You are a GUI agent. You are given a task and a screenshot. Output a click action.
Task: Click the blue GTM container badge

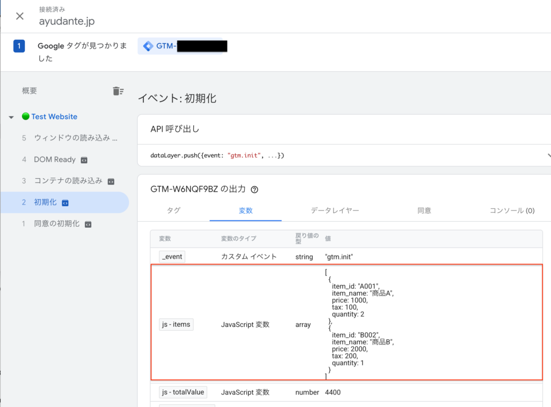(178, 46)
